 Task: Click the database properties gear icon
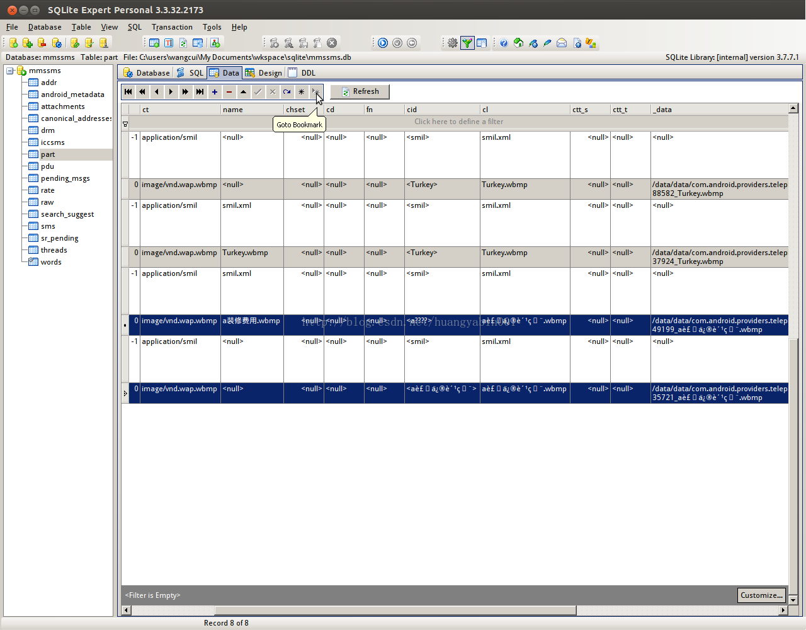coord(57,43)
